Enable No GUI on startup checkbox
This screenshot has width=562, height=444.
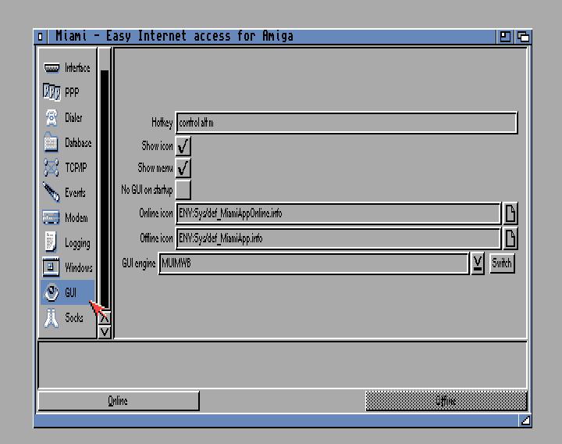coord(183,190)
